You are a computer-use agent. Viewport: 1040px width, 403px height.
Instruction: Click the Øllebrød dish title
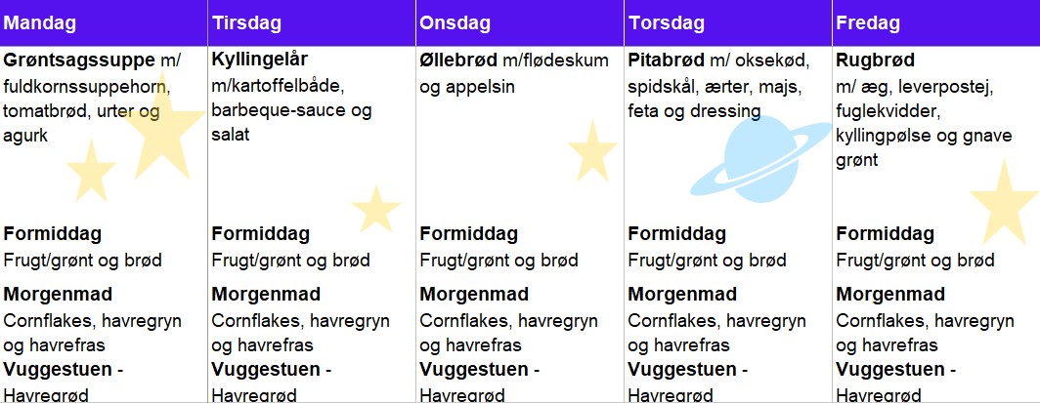coord(458,60)
